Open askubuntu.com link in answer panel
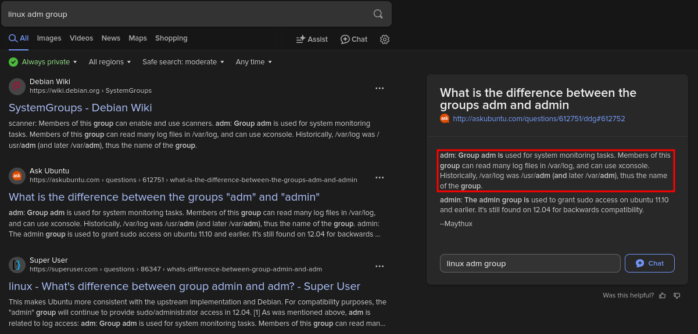698x334 pixels. click(539, 118)
